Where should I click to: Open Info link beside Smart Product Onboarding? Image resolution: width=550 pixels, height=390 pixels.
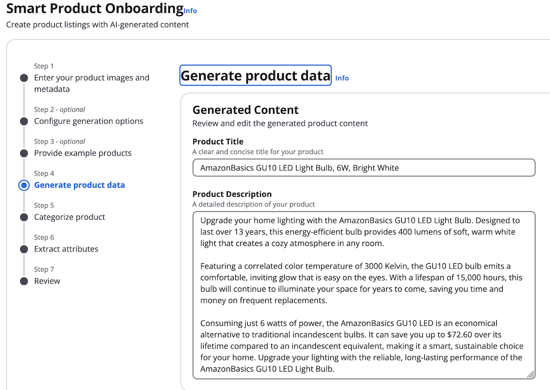click(x=190, y=11)
